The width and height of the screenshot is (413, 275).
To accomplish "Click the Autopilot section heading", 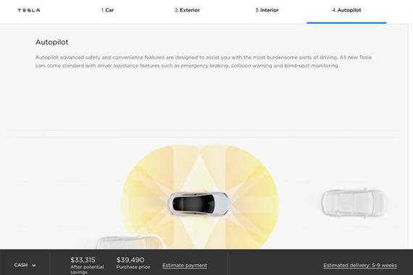I will 52,42.
